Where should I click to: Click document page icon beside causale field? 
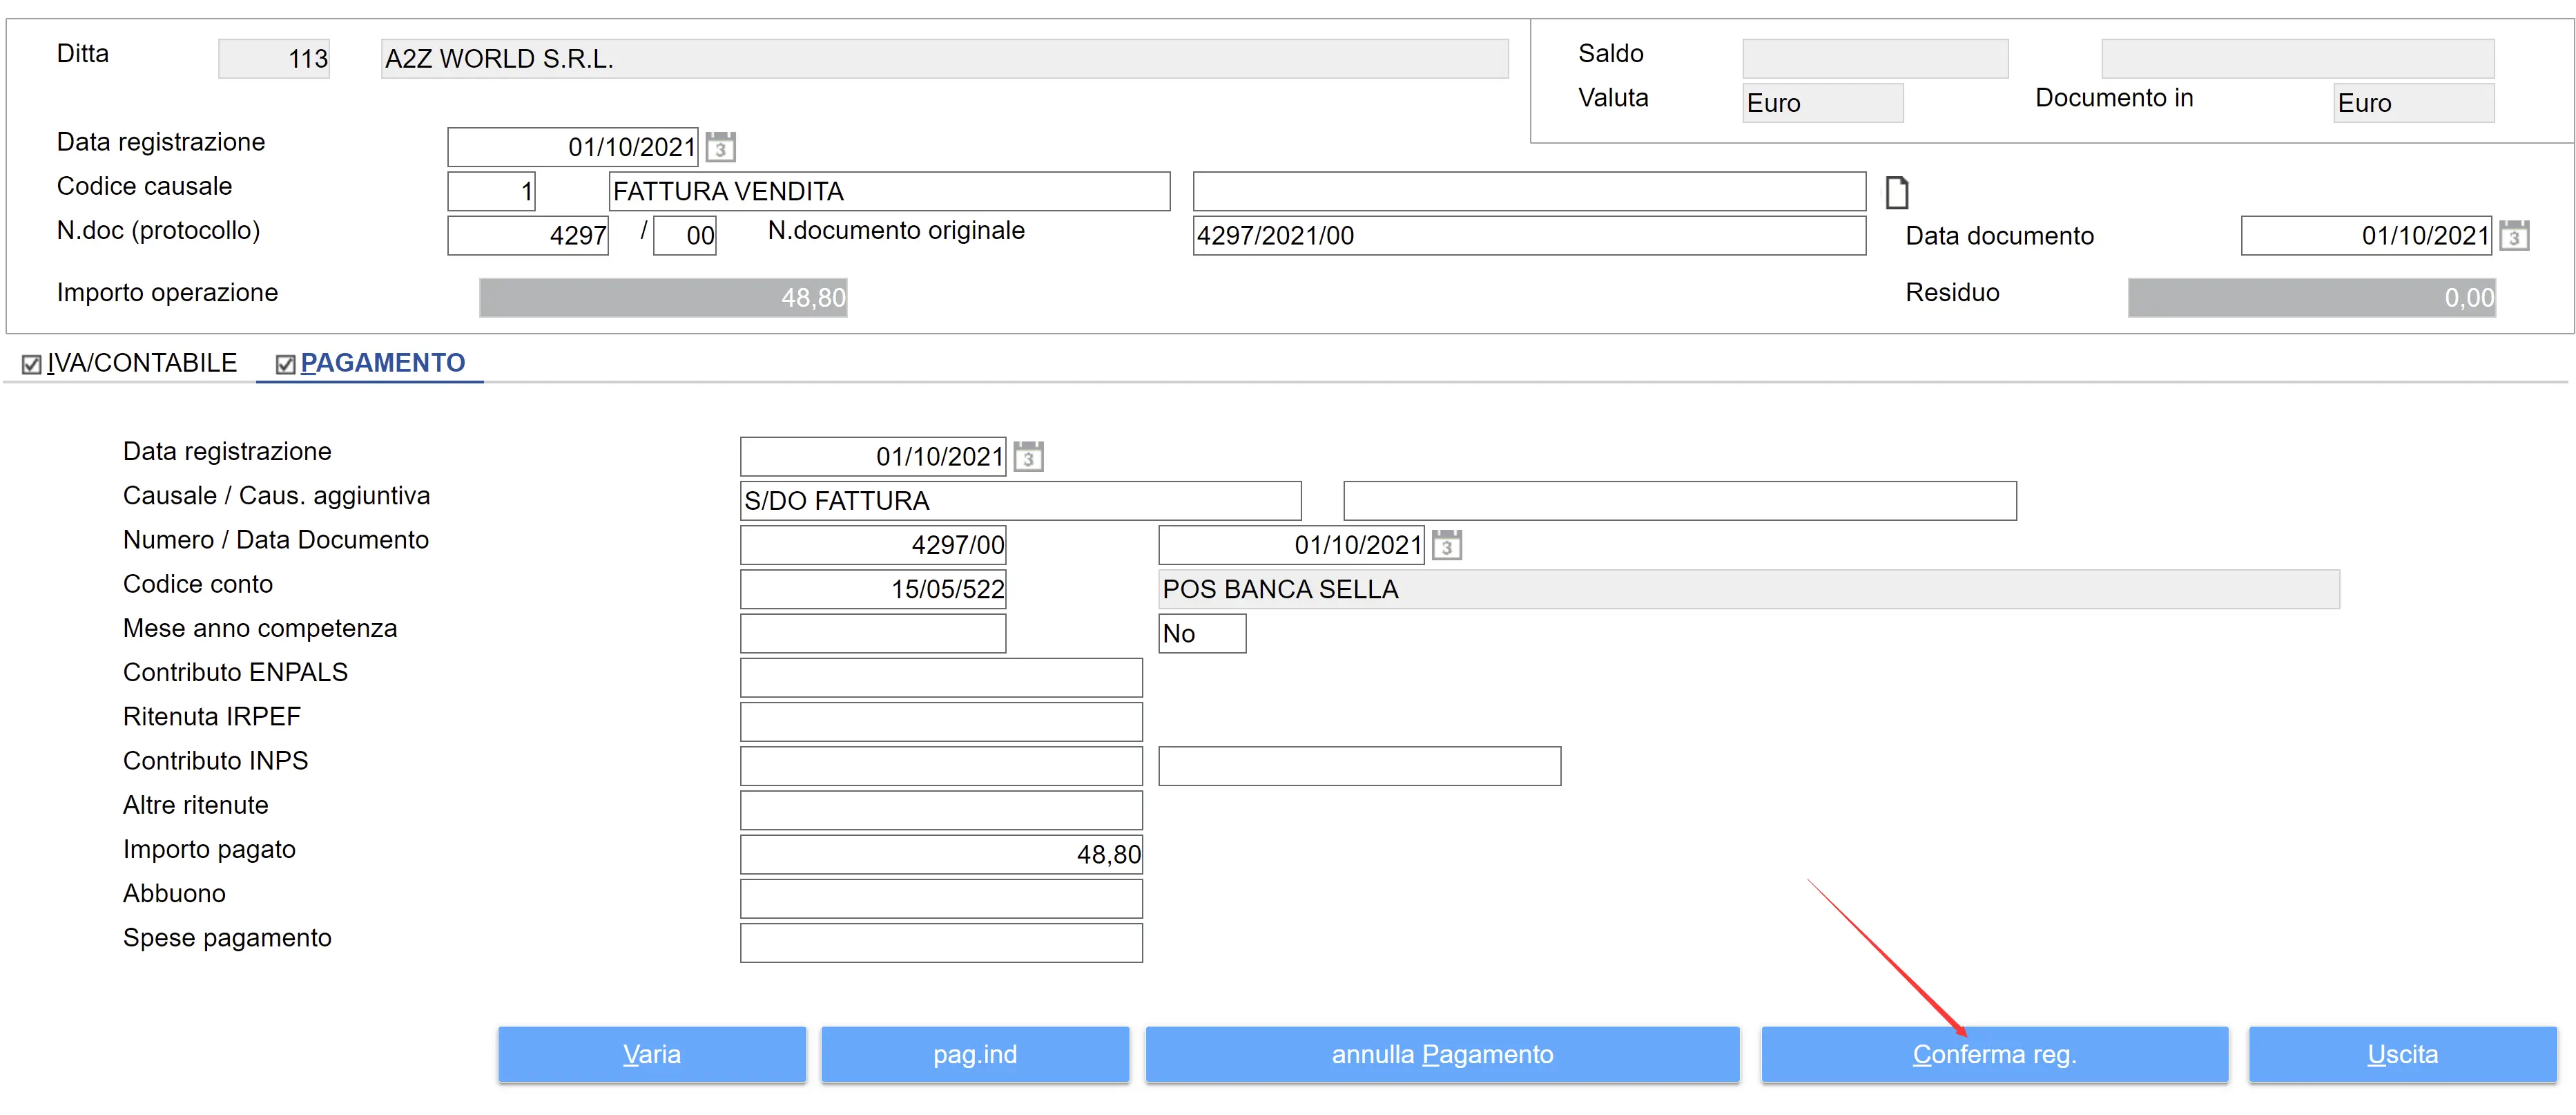1896,192
